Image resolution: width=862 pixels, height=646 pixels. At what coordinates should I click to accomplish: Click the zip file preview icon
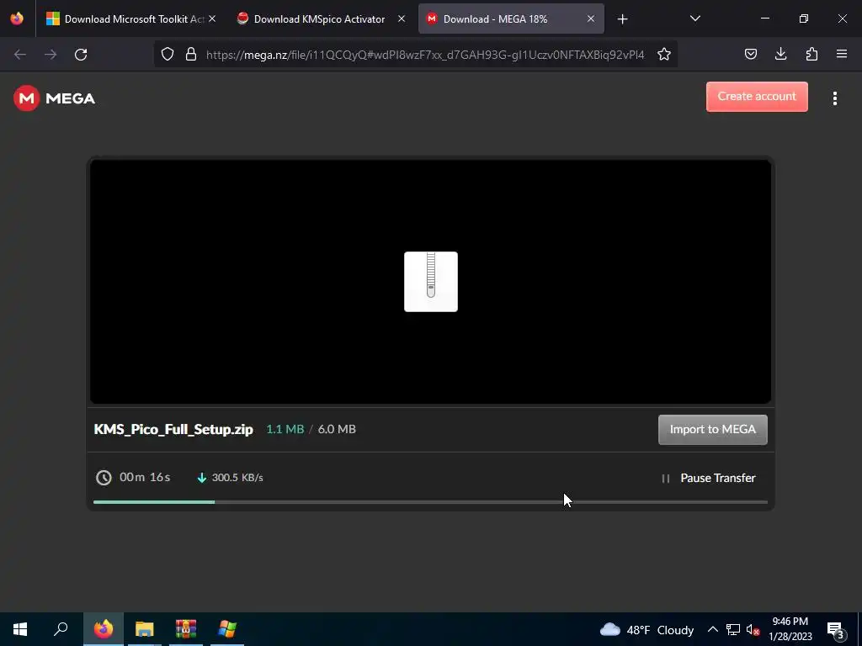coord(431,282)
